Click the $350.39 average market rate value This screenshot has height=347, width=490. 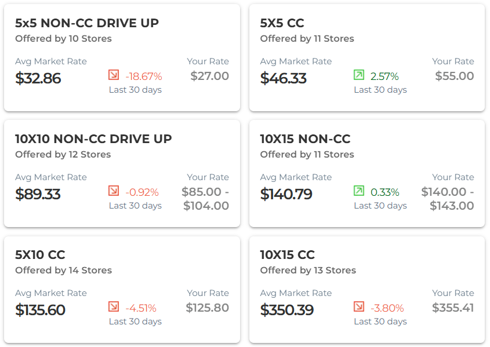pyautogui.click(x=287, y=310)
